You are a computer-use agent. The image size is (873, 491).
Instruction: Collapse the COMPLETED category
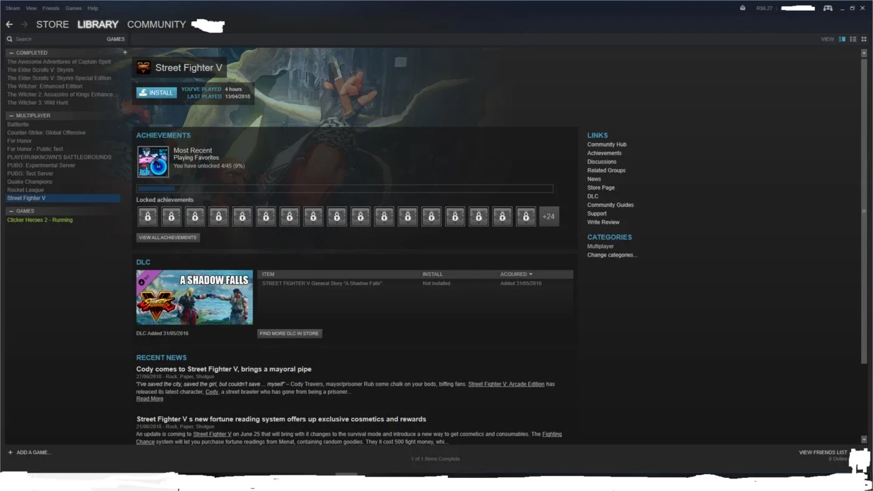[x=11, y=53]
